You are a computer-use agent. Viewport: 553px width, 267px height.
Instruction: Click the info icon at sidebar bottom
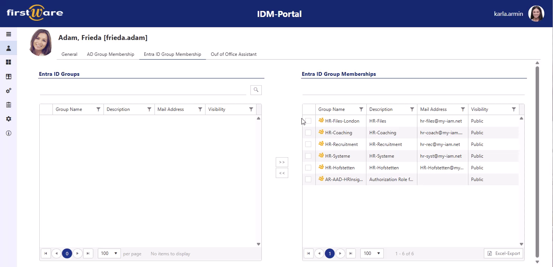tap(8, 133)
